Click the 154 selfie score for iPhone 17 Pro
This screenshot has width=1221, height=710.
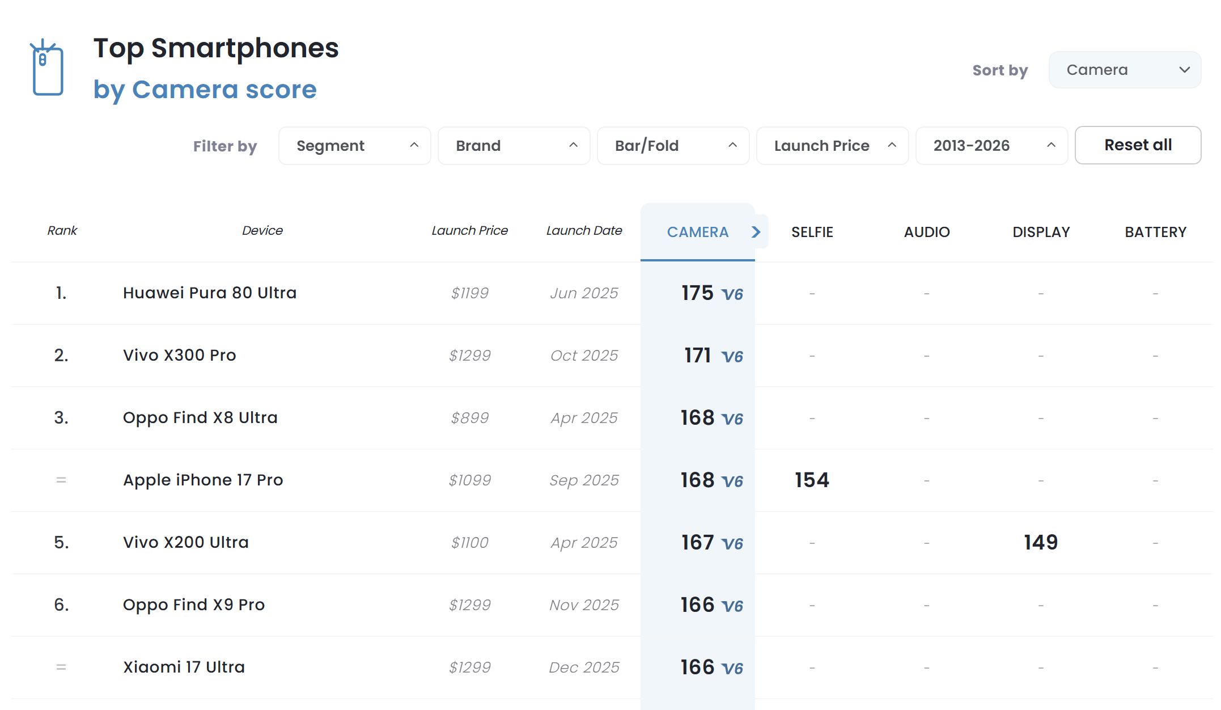(x=812, y=480)
